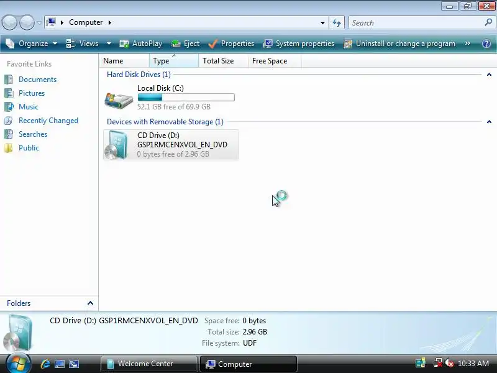Image resolution: width=497 pixels, height=373 pixels.
Task: Open recent pages dropdown beside navigation arrows
Action: [39, 23]
